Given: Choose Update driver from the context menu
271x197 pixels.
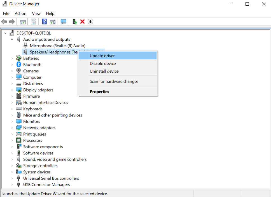Looking at the screenshot, I should 102,56.
